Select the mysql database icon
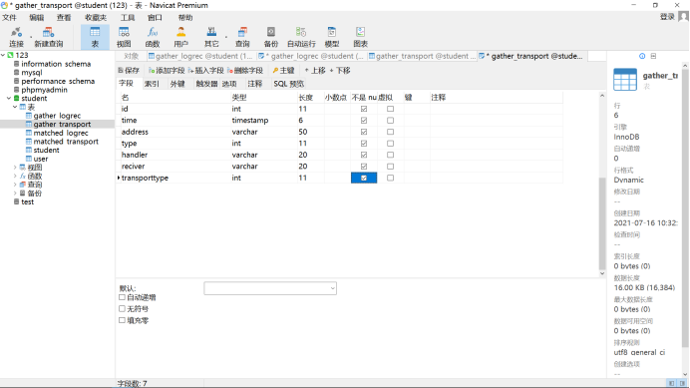Screen dimensions: 690x388 click(x=16, y=72)
